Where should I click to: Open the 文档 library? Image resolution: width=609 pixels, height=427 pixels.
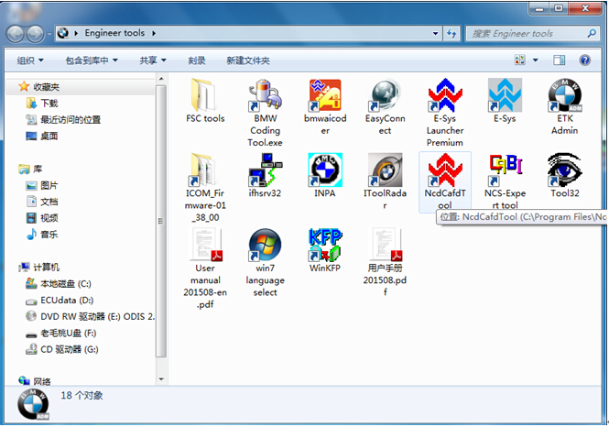[41, 202]
